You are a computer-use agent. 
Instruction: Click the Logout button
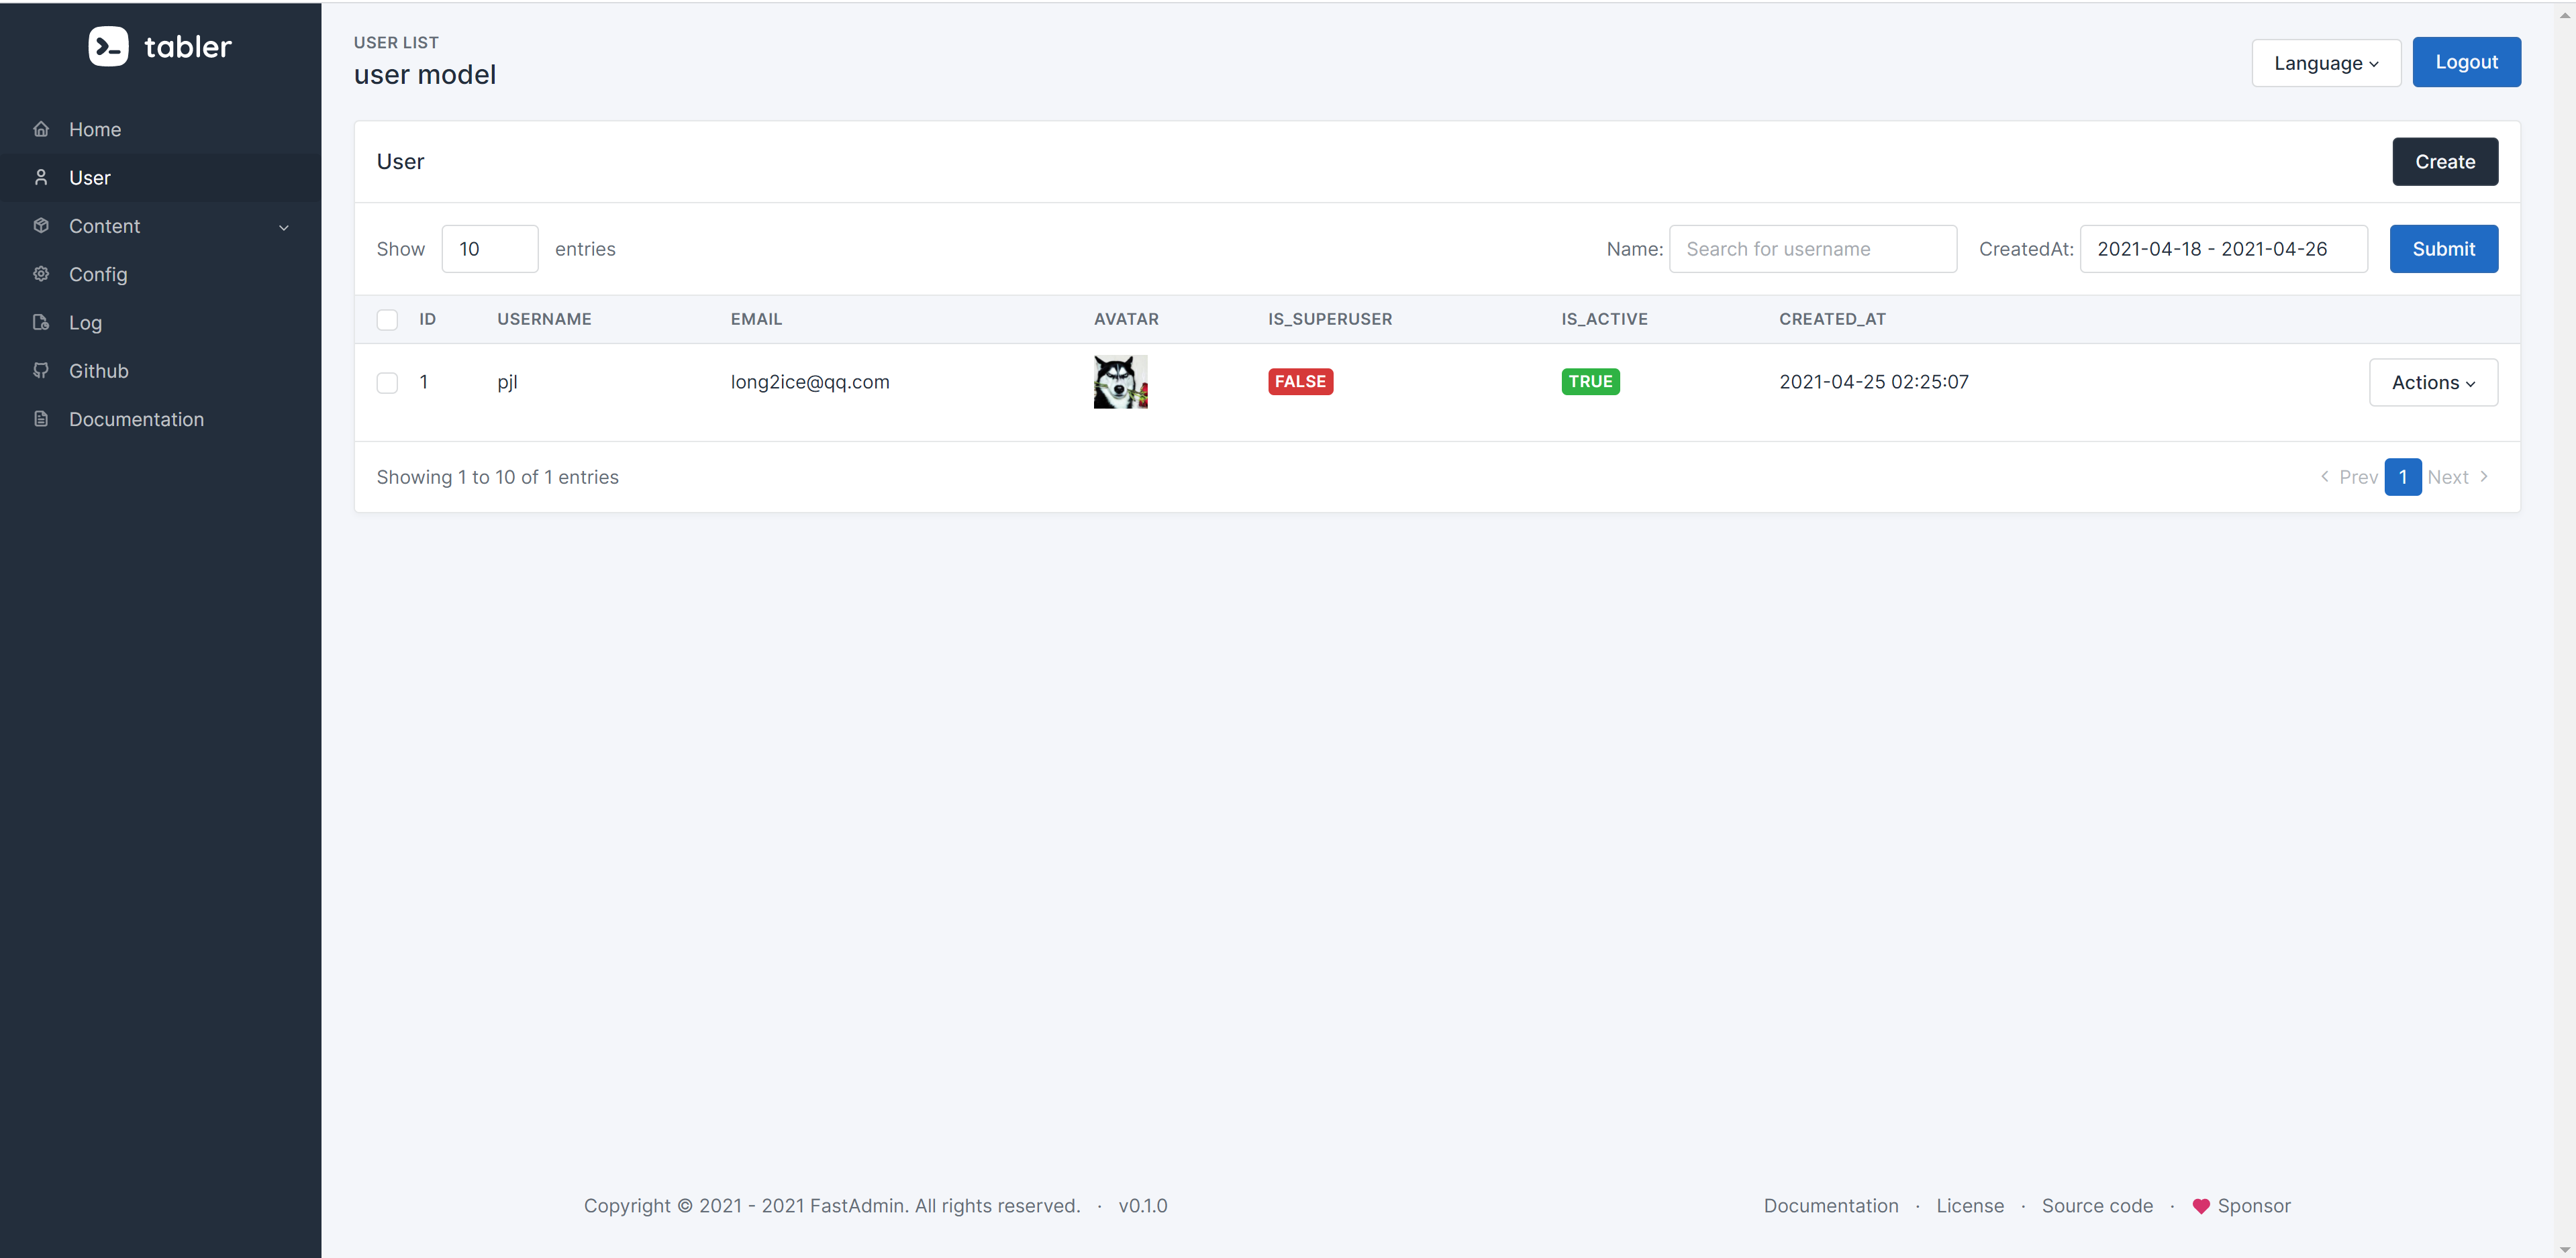click(x=2465, y=62)
